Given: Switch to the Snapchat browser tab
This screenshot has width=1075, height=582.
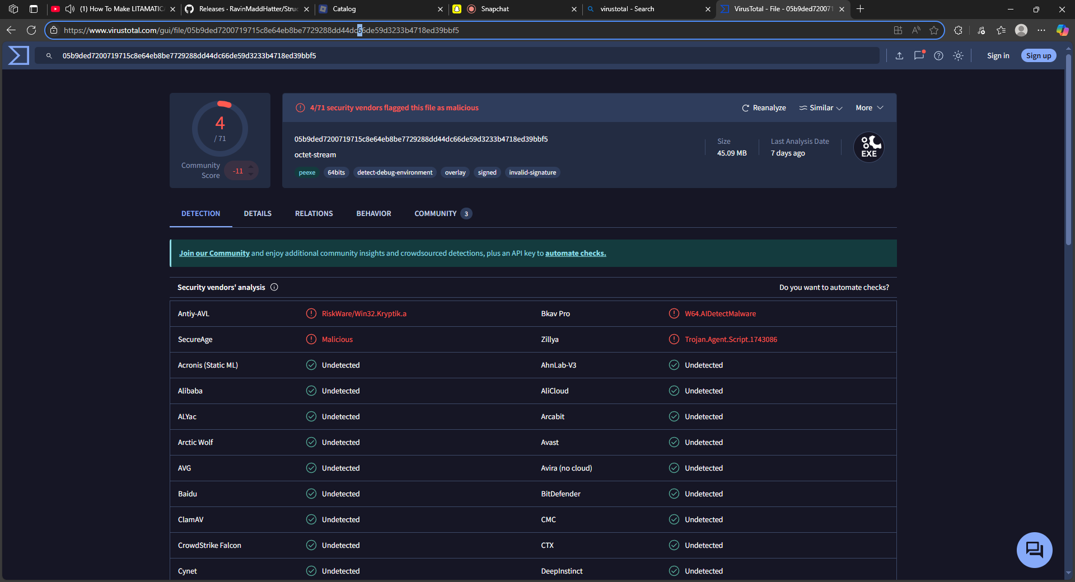Looking at the screenshot, I should [x=515, y=9].
